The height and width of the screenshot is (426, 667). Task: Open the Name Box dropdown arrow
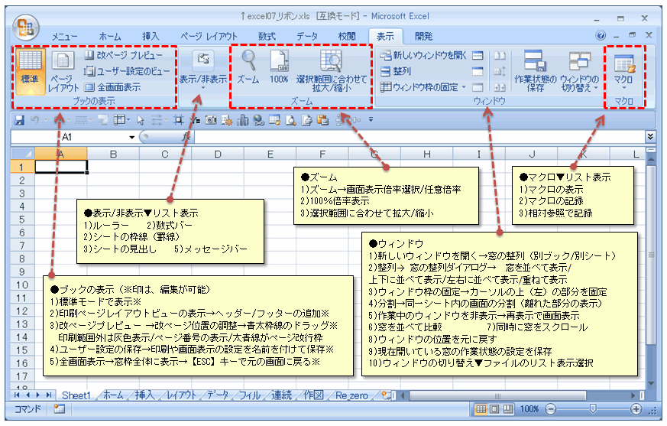(x=132, y=137)
